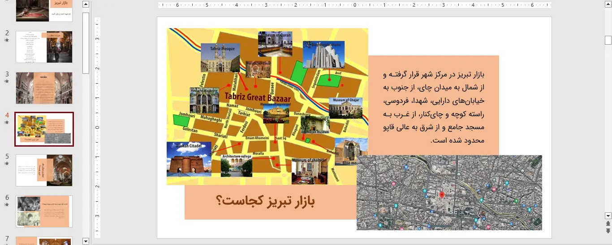This screenshot has height=245, width=612.
Task: Click the Persian paragraph describing bazaar location
Action: click(x=434, y=107)
